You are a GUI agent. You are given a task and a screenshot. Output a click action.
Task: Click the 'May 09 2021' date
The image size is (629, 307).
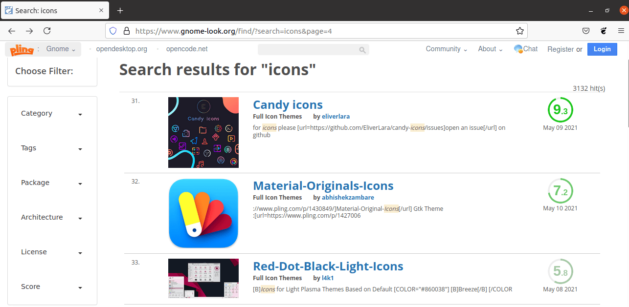click(x=560, y=128)
